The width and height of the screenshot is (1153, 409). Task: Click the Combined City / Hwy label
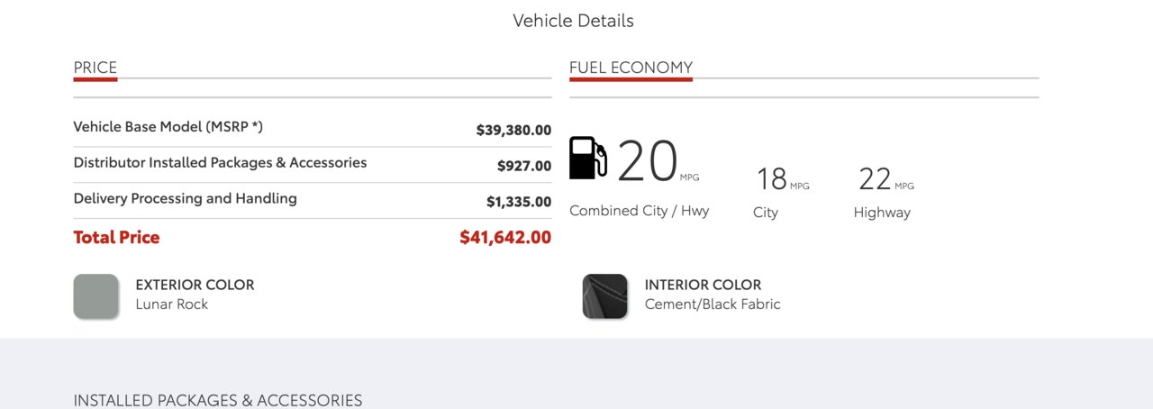(x=640, y=211)
